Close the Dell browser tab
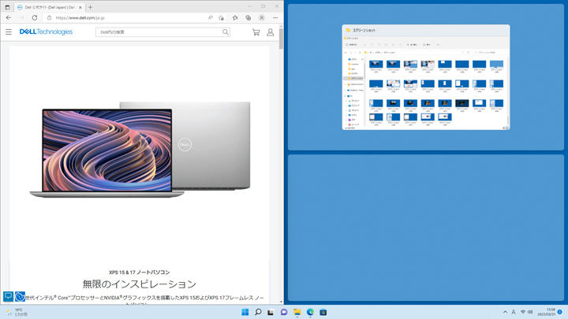 80,7
